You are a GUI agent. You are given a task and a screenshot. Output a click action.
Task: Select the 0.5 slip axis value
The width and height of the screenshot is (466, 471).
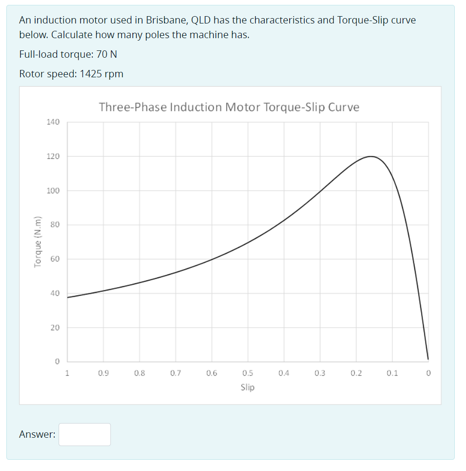(247, 372)
